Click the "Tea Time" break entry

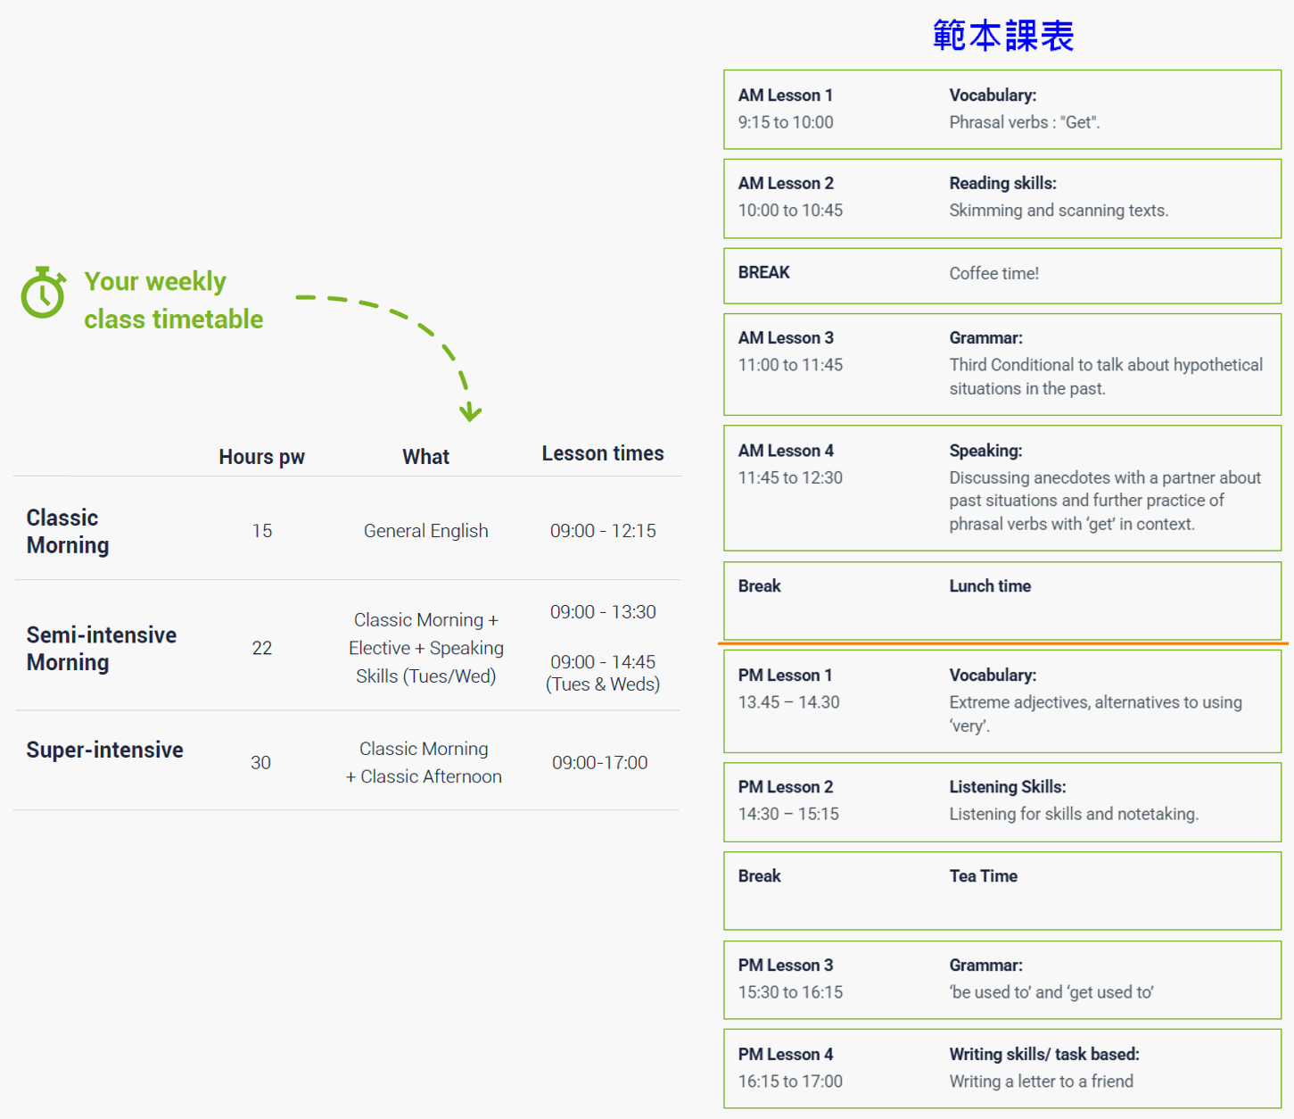(983, 876)
